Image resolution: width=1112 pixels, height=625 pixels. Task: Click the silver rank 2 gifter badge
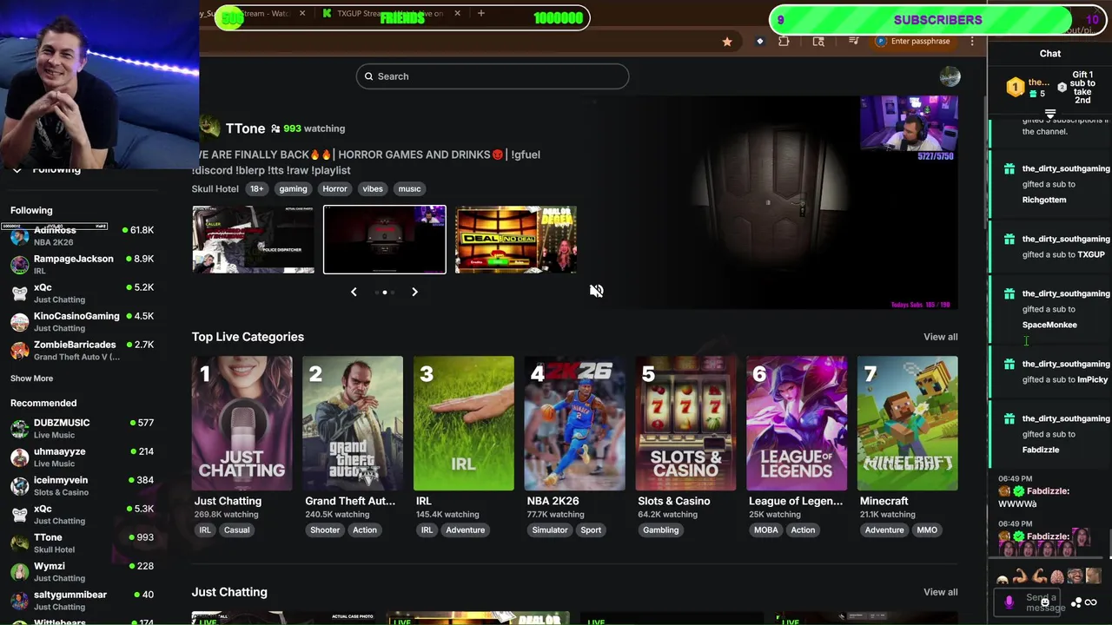[1062, 88]
